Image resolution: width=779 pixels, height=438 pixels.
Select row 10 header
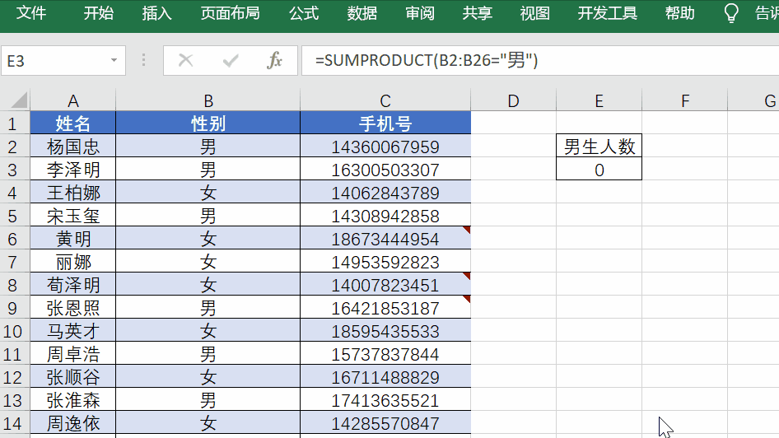click(14, 331)
